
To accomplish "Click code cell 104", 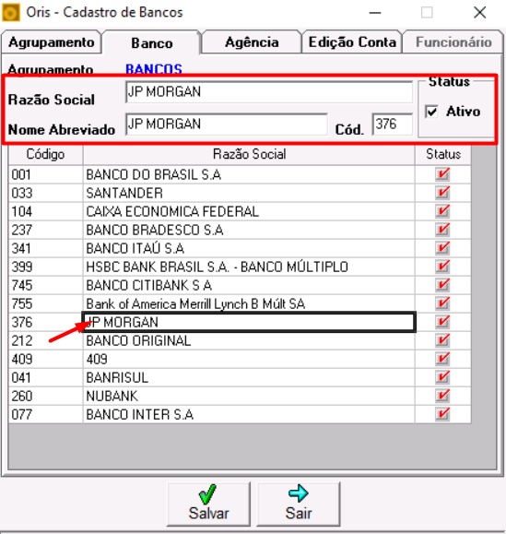I will point(45,211).
